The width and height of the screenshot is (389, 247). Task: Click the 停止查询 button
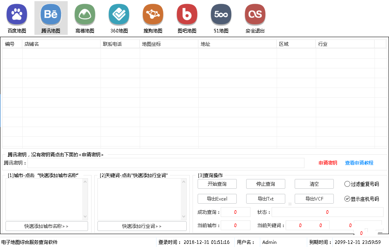point(266,184)
